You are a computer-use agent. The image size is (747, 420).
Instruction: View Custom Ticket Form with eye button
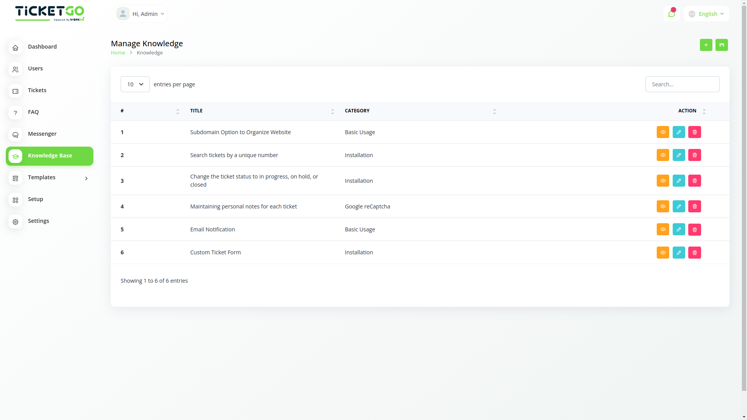coord(663,252)
